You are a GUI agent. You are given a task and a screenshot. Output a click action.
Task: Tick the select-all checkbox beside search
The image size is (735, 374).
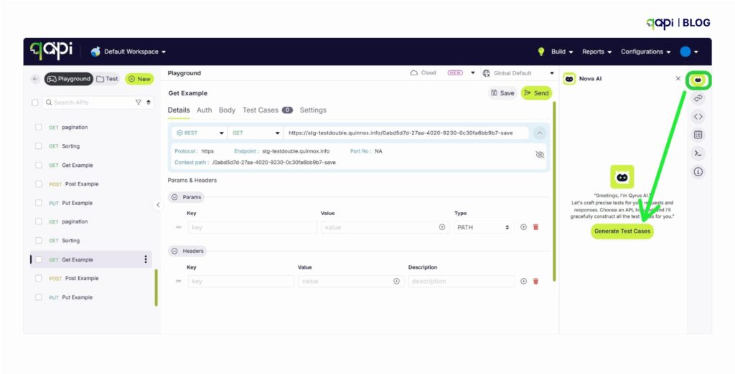[34, 102]
